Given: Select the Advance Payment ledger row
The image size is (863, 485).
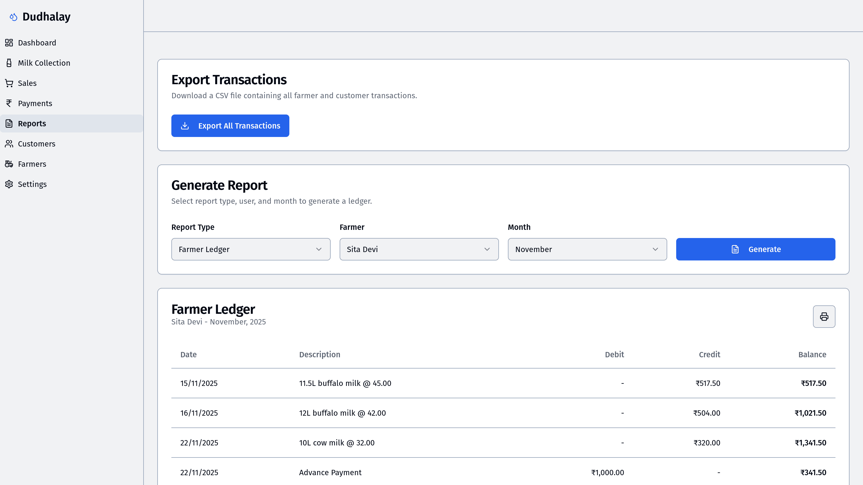Looking at the screenshot, I should [x=503, y=472].
